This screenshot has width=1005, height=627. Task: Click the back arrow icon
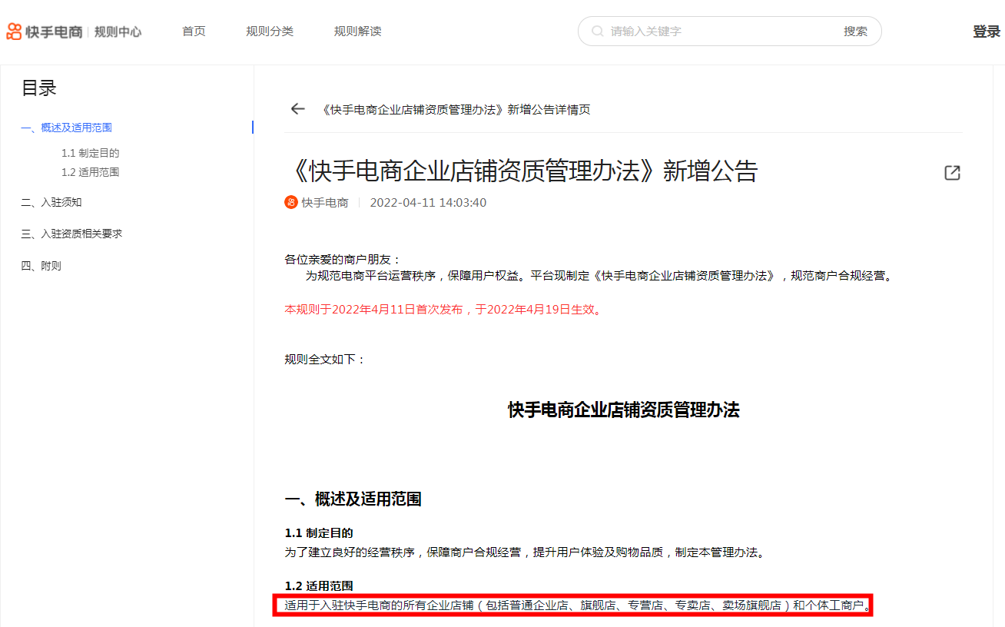tap(298, 109)
